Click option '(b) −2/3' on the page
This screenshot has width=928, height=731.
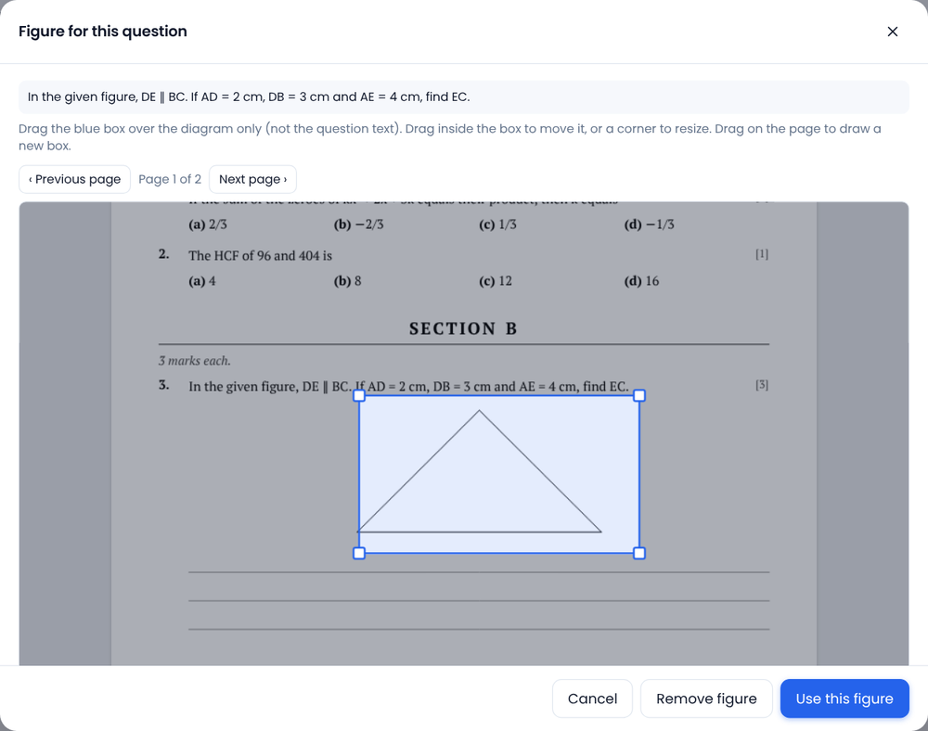coord(358,224)
